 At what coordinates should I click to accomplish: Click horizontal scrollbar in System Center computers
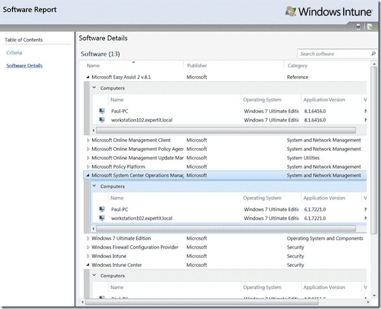[x=226, y=228]
